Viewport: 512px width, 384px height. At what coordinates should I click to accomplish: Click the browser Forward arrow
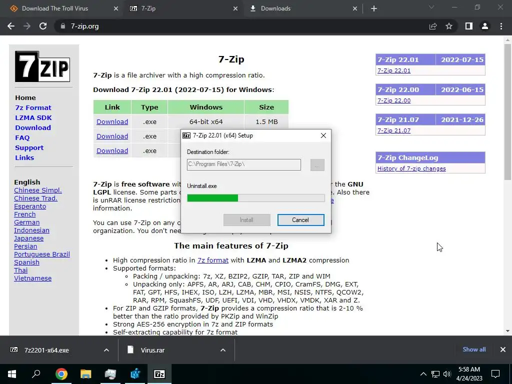coord(27,26)
